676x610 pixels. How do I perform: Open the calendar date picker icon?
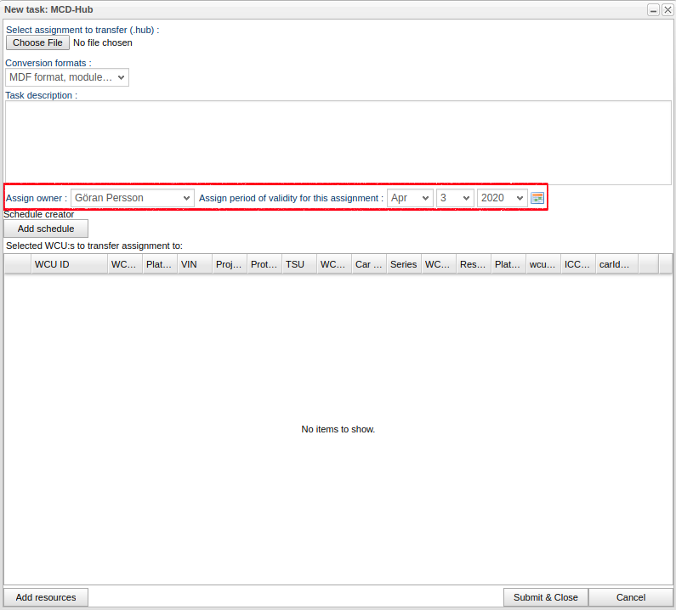click(537, 198)
